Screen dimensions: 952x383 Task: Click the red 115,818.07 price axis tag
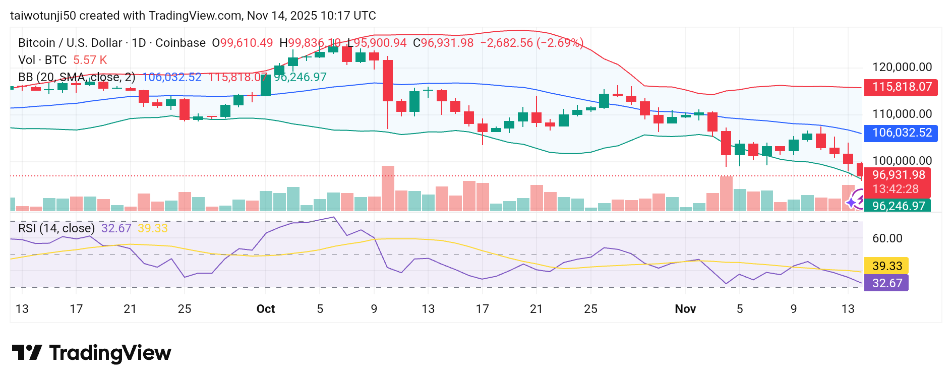(x=901, y=87)
